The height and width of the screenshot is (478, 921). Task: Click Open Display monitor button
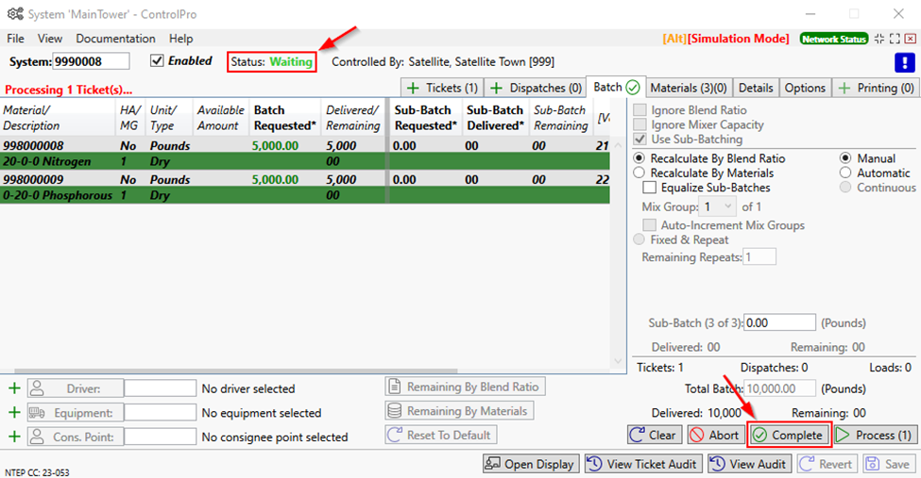point(530,464)
